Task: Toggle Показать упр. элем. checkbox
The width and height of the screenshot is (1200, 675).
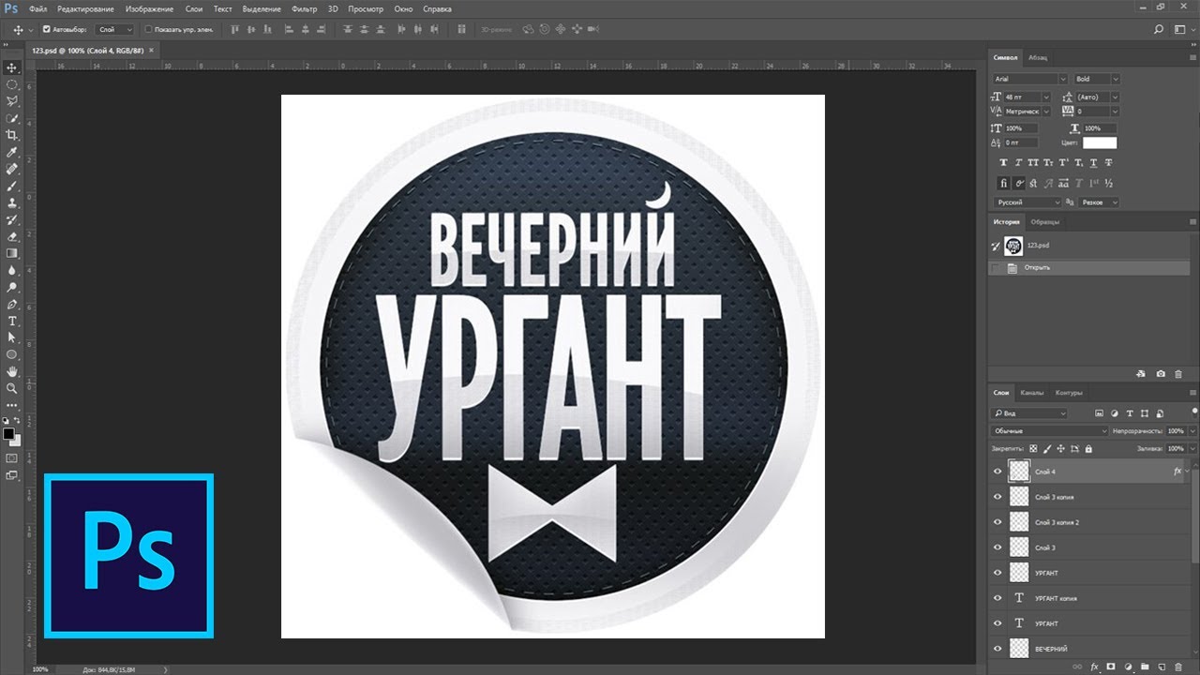Action: 148,29
